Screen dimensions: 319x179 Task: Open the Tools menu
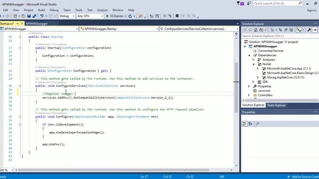(x=79, y=10)
